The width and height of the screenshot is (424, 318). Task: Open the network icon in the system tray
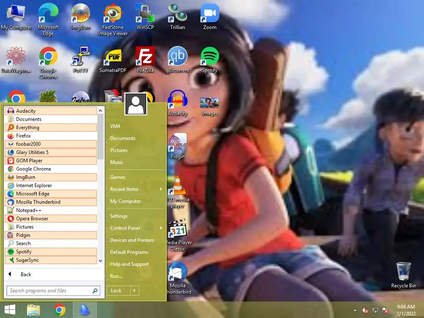(375, 310)
